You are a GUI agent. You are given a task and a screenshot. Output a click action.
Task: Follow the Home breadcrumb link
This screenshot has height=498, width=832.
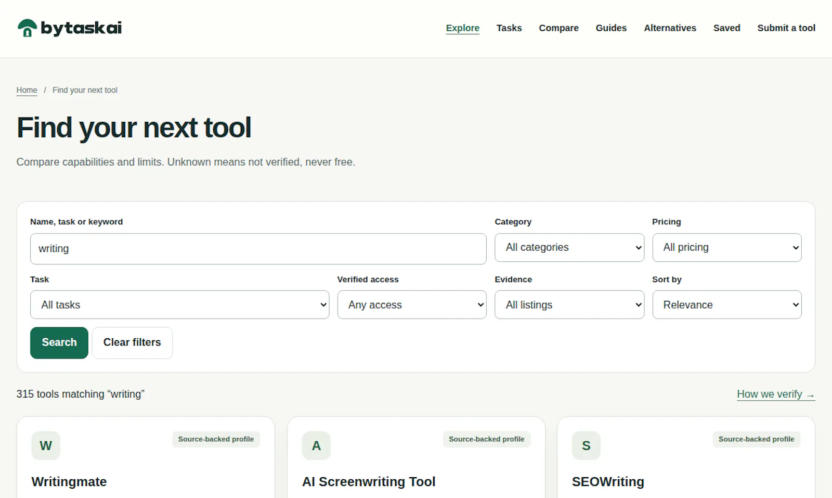click(x=27, y=90)
